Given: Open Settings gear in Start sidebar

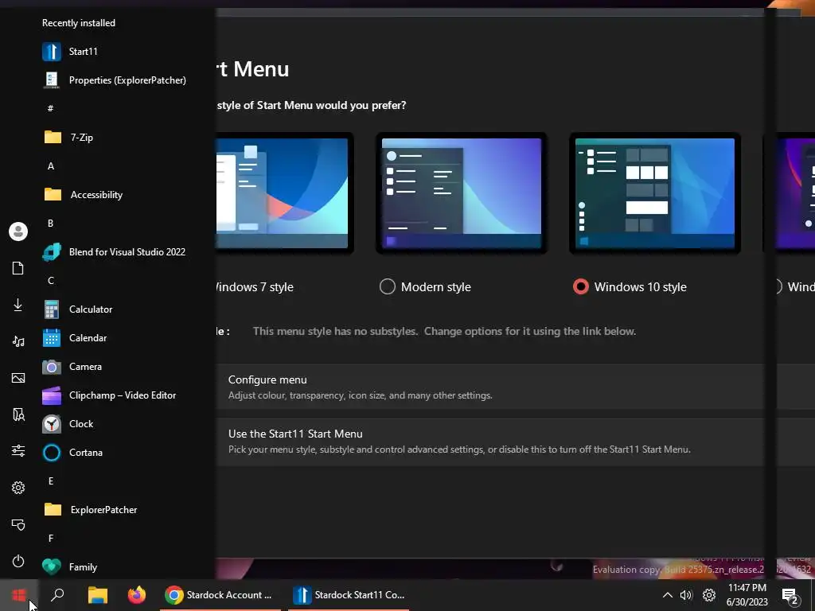Looking at the screenshot, I should 18,488.
